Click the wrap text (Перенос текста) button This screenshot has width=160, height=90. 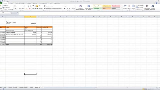pos(48,6)
